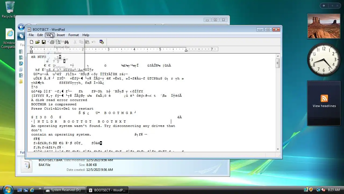
Task: Click the scrollbar down arrow in WordPad
Action: [x=278, y=149]
